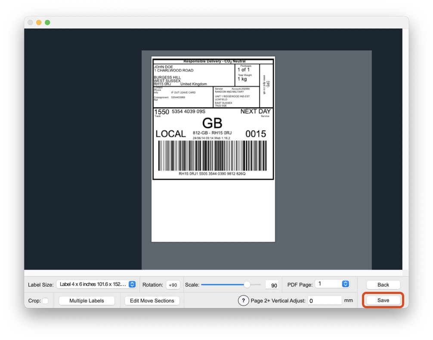Focus the Page 2+ Vertical Adjust field

click(x=324, y=301)
